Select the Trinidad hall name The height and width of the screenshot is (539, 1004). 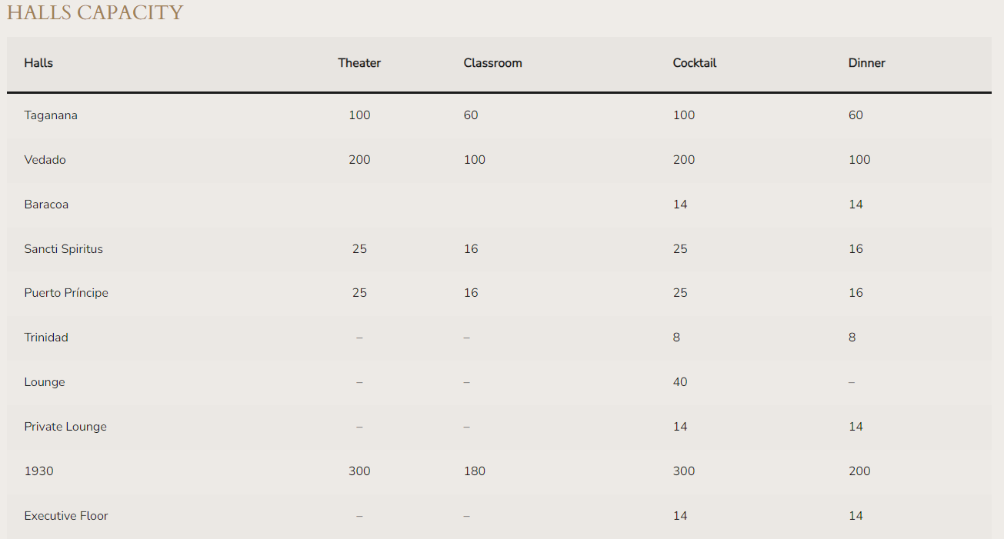(x=46, y=338)
